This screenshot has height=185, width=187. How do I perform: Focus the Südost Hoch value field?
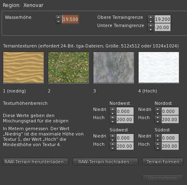(x=170, y=146)
